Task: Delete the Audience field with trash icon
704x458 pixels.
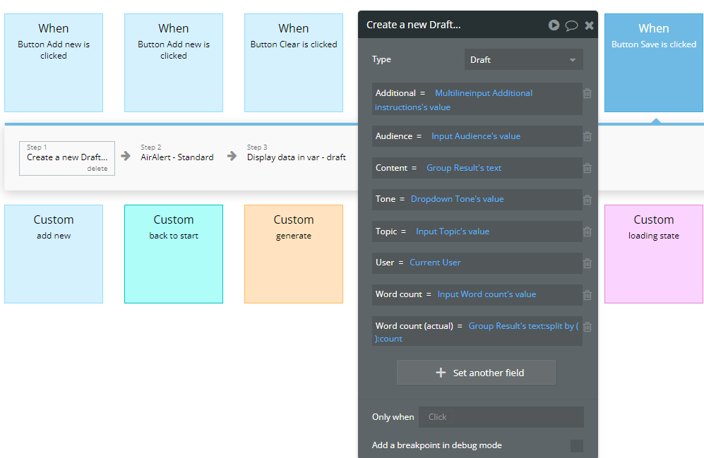Action: [587, 136]
